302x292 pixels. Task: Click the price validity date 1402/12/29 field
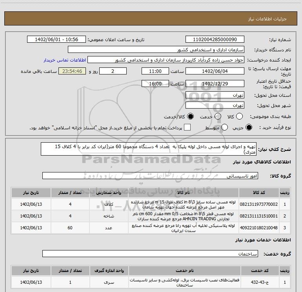coord(215,83)
